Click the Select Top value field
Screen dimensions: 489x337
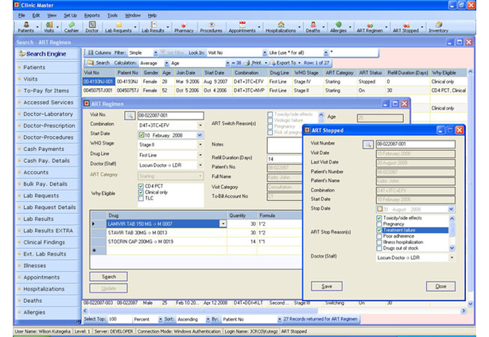pos(119,320)
